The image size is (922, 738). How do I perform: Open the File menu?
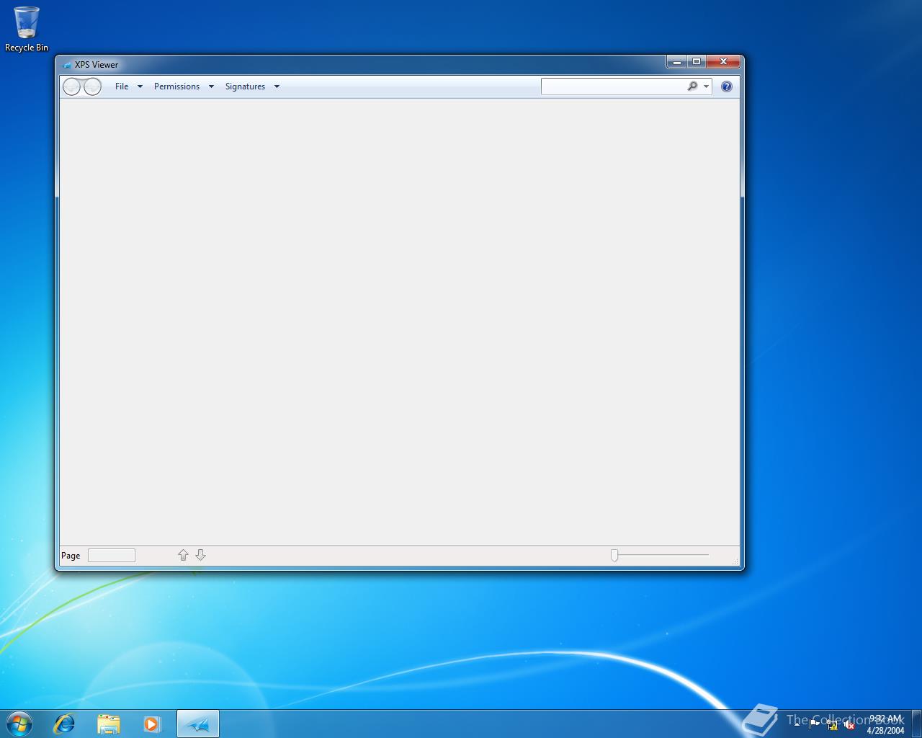[x=122, y=86]
